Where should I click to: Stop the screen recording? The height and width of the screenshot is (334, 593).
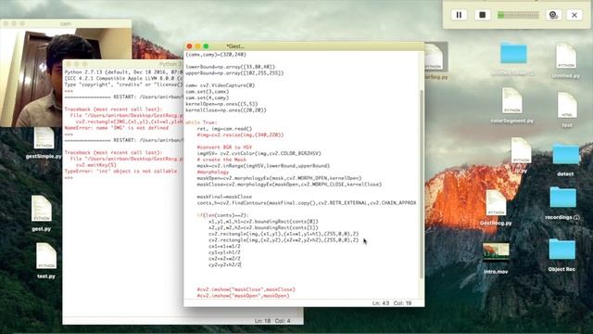482,15
